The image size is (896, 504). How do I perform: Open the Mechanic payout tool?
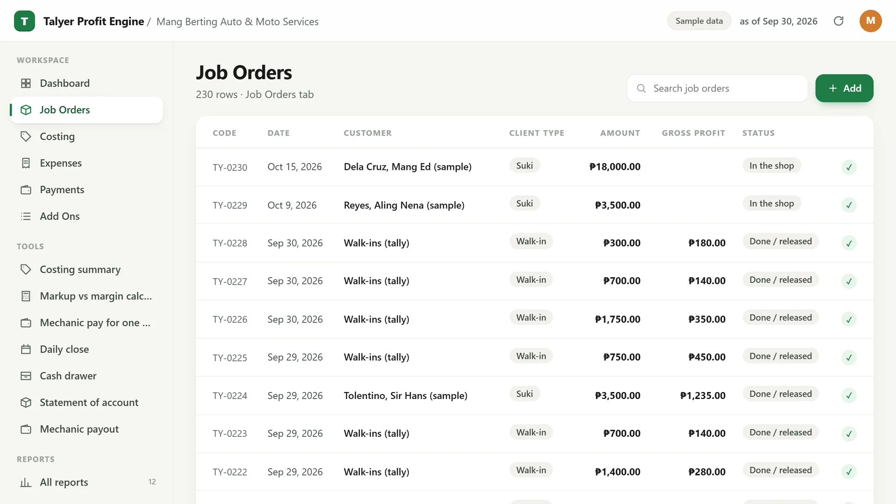[86, 429]
